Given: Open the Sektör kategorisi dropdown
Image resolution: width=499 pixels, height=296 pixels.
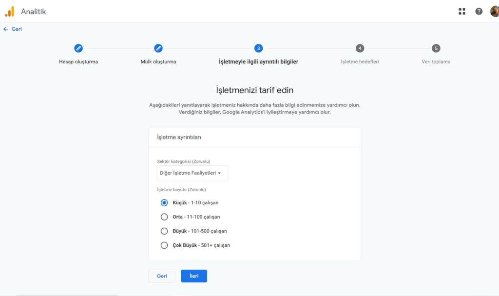Looking at the screenshot, I should coord(192,173).
